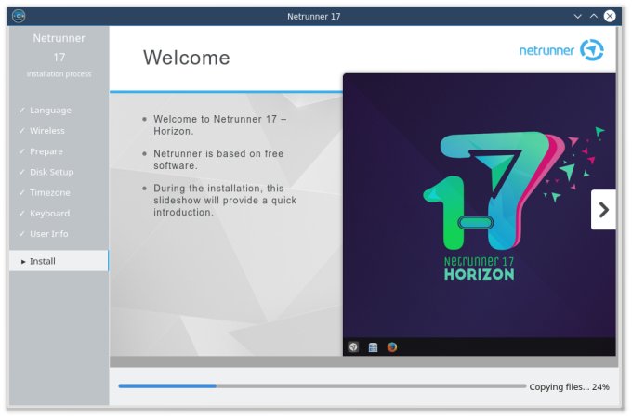632x418 pixels.
Task: Select the Disk Setup step in sidebar
Action: pyautogui.click(x=52, y=172)
